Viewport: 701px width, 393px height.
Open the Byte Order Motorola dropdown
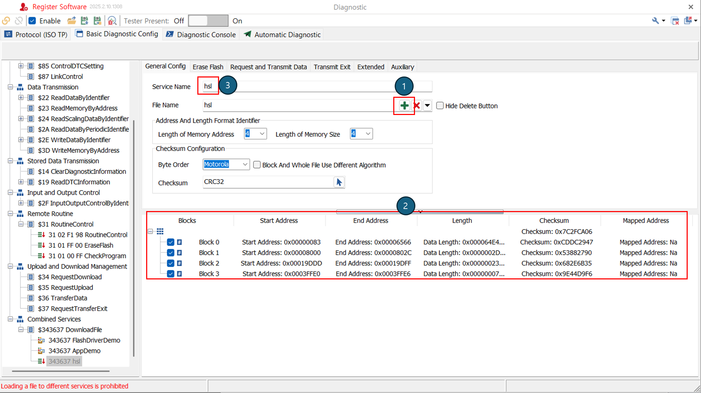(x=245, y=164)
